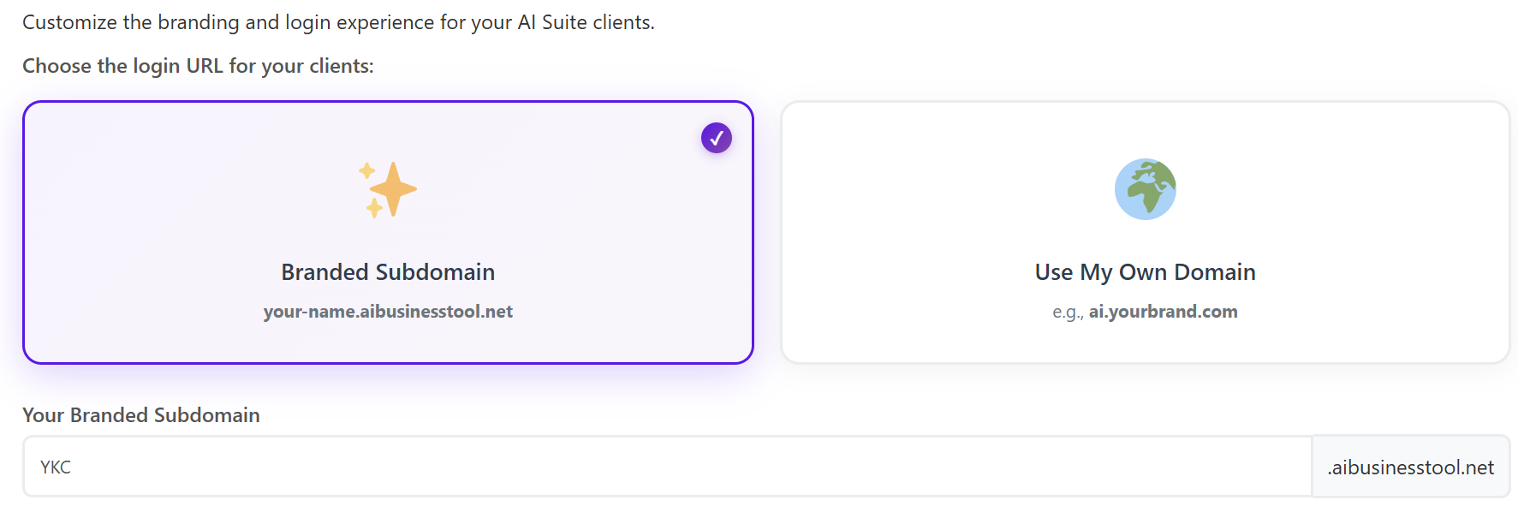The width and height of the screenshot is (1518, 512).
Task: Choose the Use My Own Domain option
Action: (1145, 272)
